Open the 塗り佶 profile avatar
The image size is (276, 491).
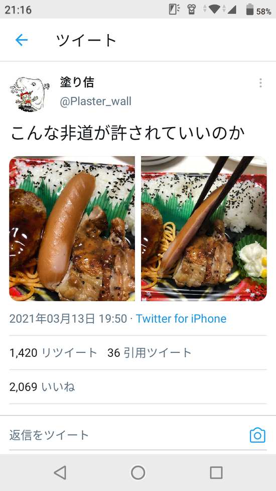click(x=30, y=93)
